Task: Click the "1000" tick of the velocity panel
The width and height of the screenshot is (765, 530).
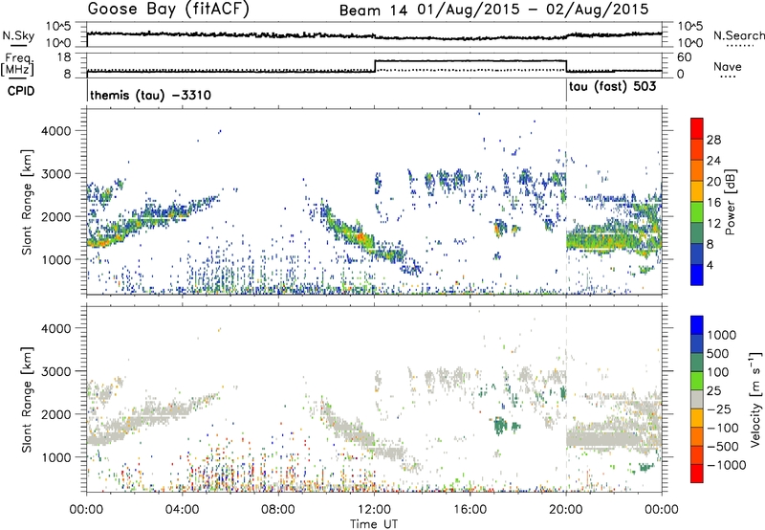Action: tap(56, 457)
